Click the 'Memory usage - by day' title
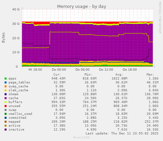Image resolution: width=163 pixels, height=141 pixels. 82,7
